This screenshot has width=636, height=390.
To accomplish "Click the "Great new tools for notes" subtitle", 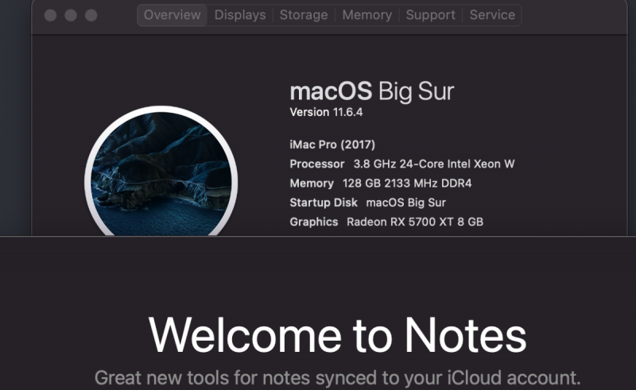I will point(337,376).
